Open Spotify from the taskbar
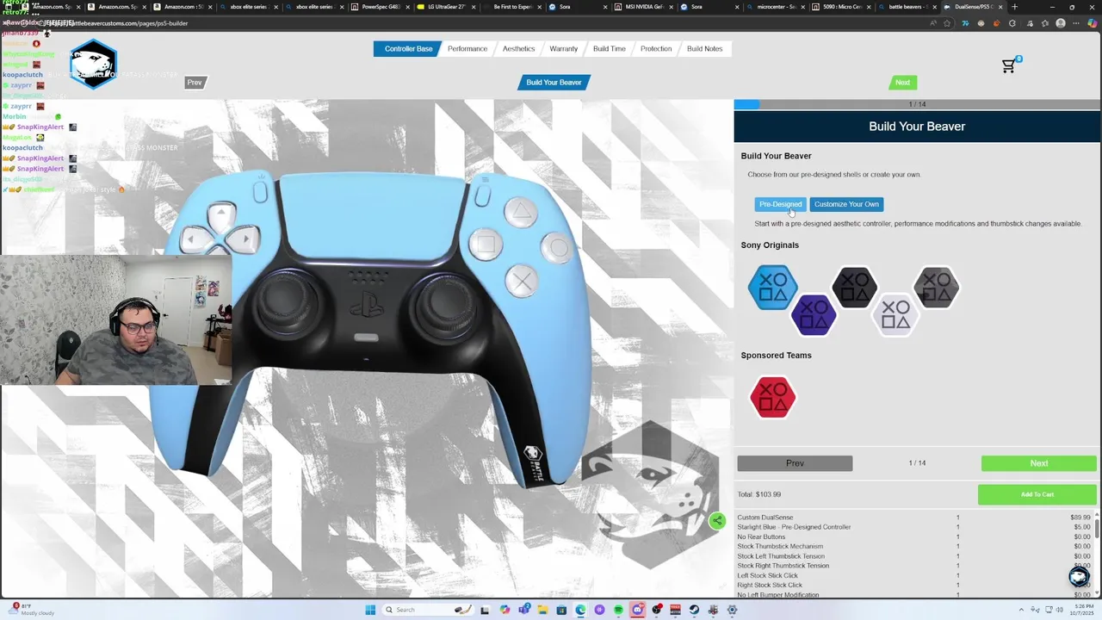The height and width of the screenshot is (620, 1102). click(619, 610)
